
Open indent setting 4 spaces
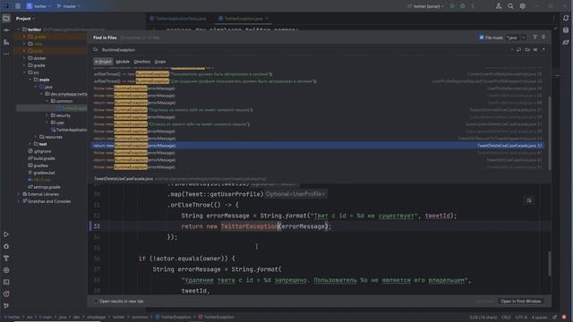539,317
